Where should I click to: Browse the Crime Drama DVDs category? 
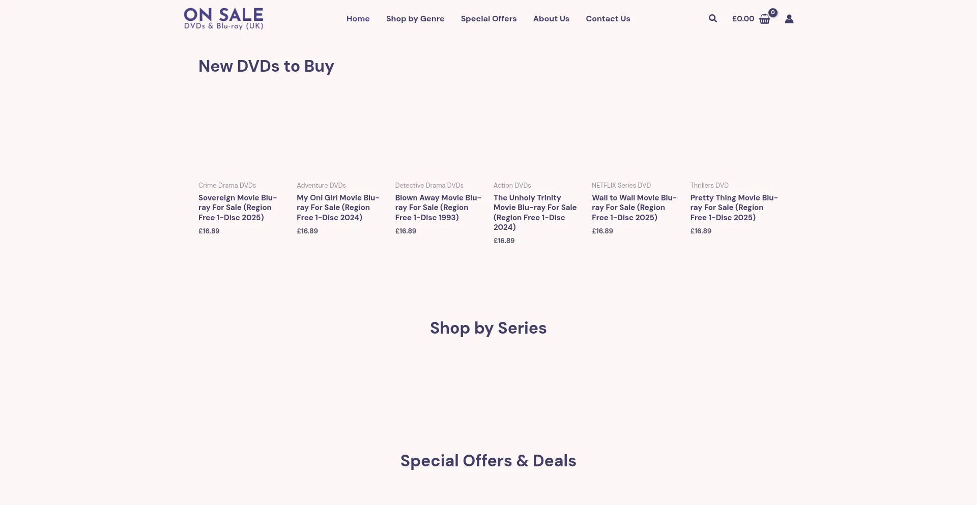(227, 186)
